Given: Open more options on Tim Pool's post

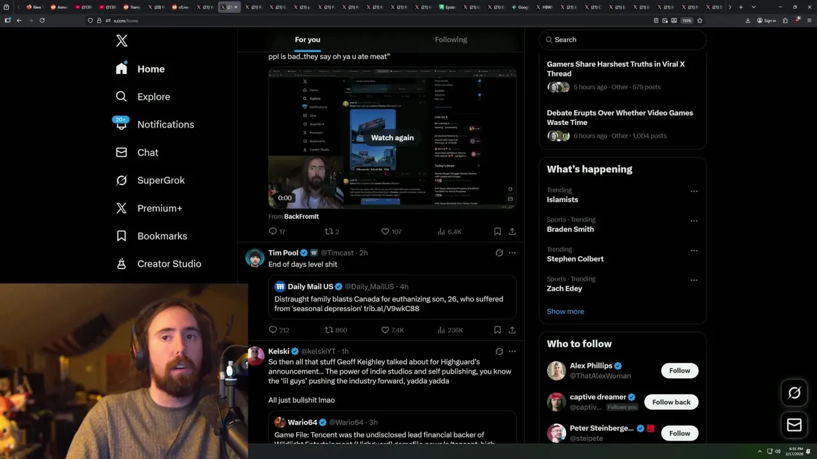Looking at the screenshot, I should pyautogui.click(x=512, y=253).
